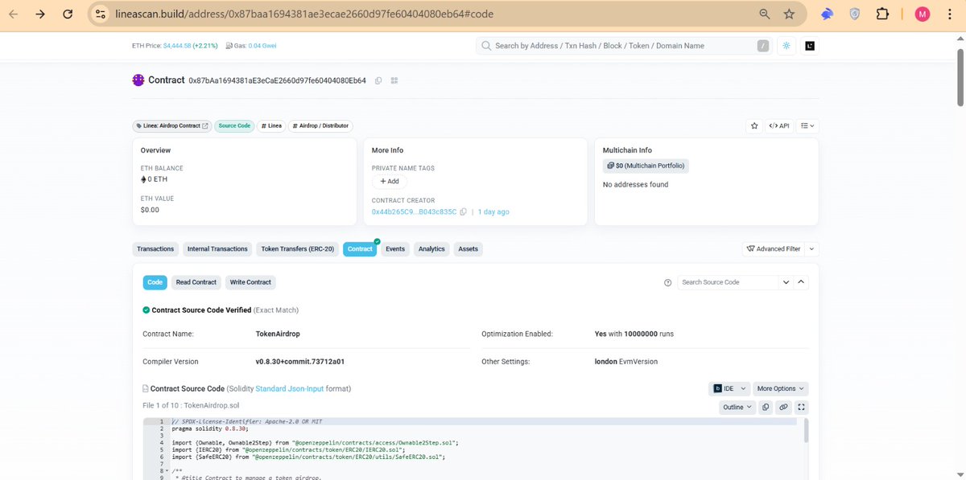Screen dimensions: 966x480
Task: Open the Token Transfers (ERC-20) tab
Action: click(x=297, y=249)
